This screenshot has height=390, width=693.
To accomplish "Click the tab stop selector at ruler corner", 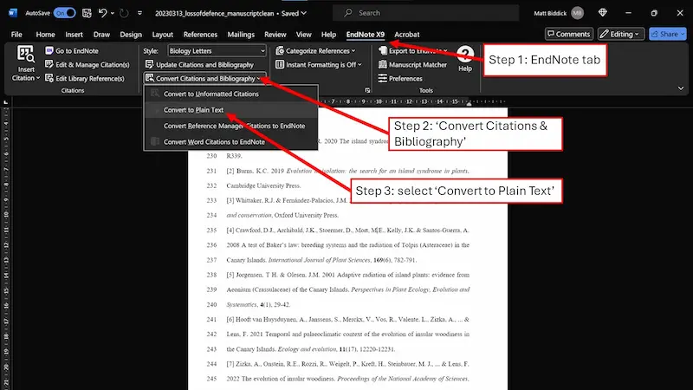I will [5, 102].
